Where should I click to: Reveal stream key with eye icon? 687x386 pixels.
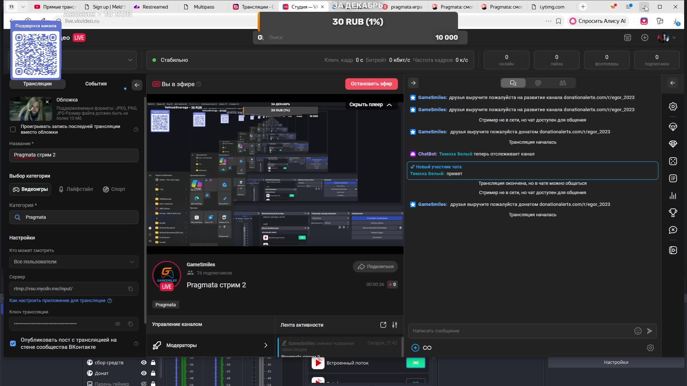click(x=117, y=324)
